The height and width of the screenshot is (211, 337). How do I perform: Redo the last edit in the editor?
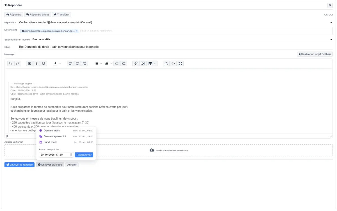tap(18, 64)
